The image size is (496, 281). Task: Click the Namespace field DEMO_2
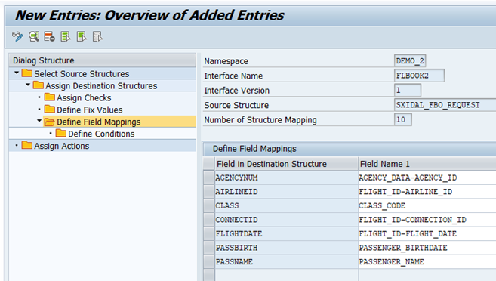pos(410,60)
